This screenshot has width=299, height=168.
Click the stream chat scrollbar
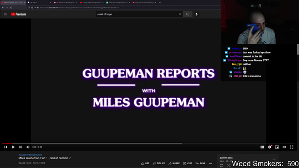[x=298, y=49]
